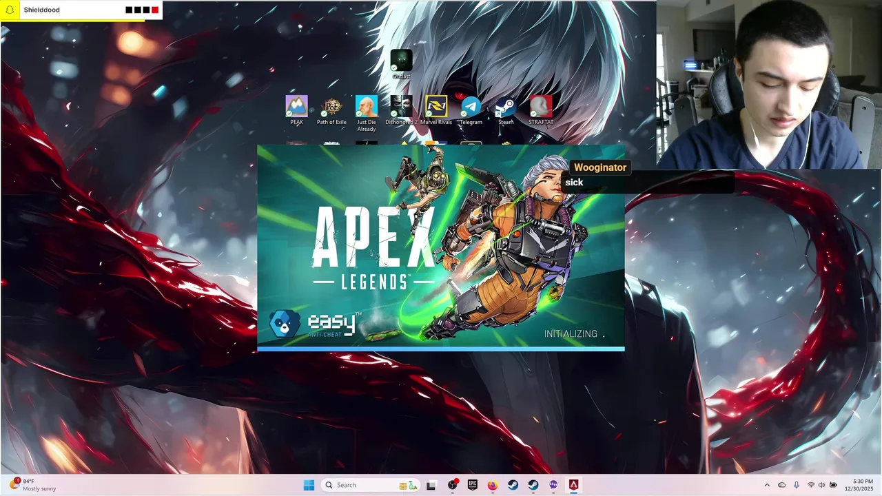Launch the PEAK desktop shortcut
Viewport: 882px width, 496px height.
(x=296, y=110)
